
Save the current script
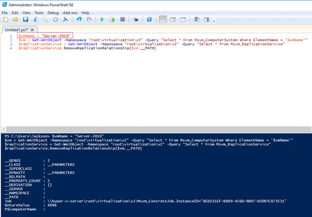pyautogui.click(x=25, y=19)
